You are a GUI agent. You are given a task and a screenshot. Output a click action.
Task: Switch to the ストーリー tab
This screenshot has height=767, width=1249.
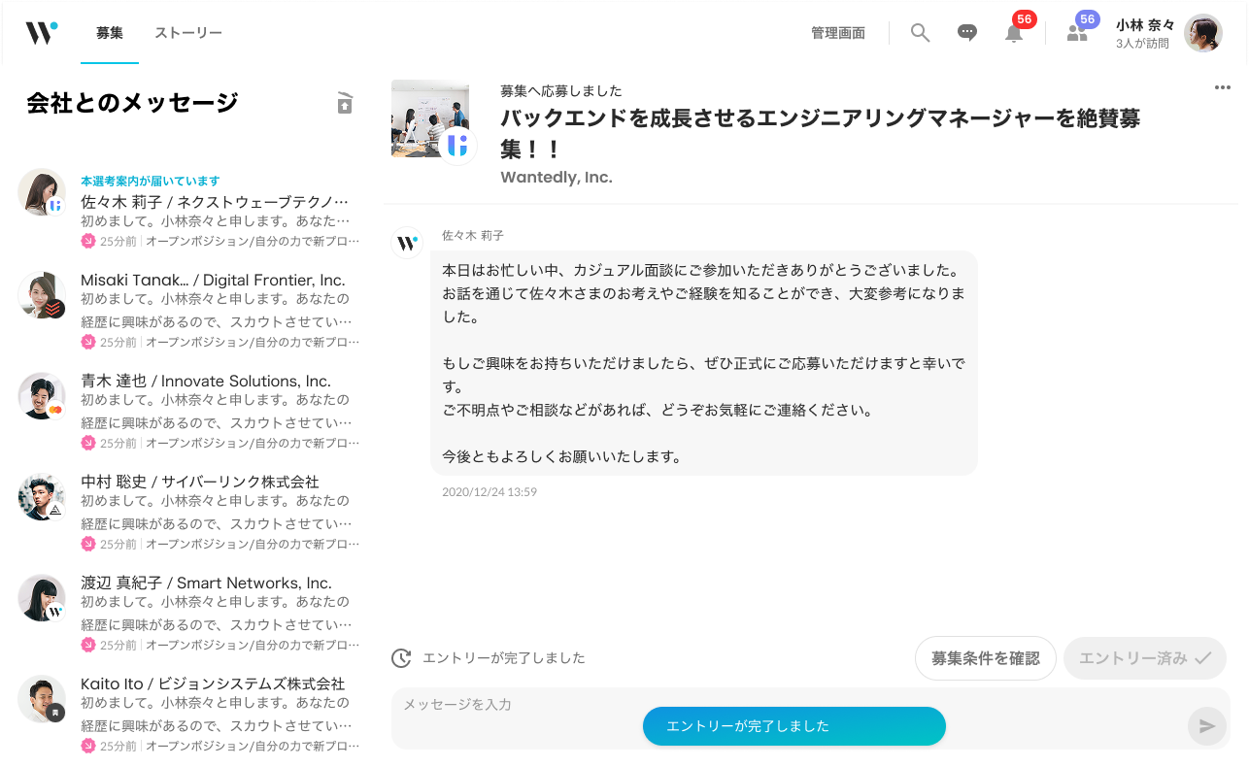(x=188, y=32)
